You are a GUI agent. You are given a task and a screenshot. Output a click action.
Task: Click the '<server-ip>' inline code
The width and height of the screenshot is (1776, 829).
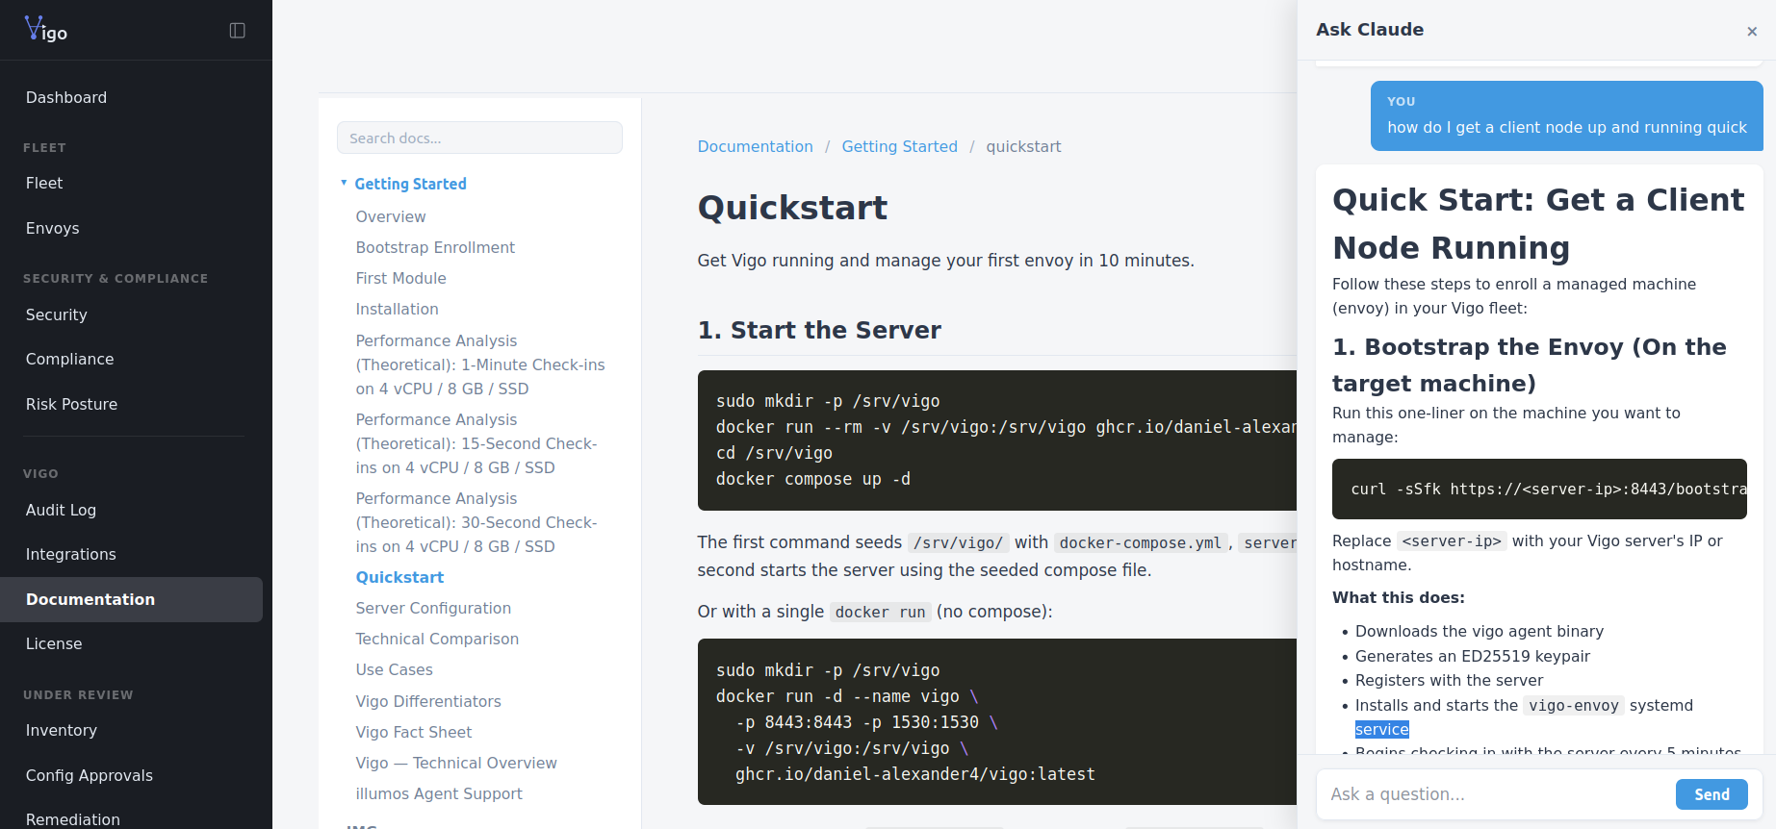(x=1452, y=541)
